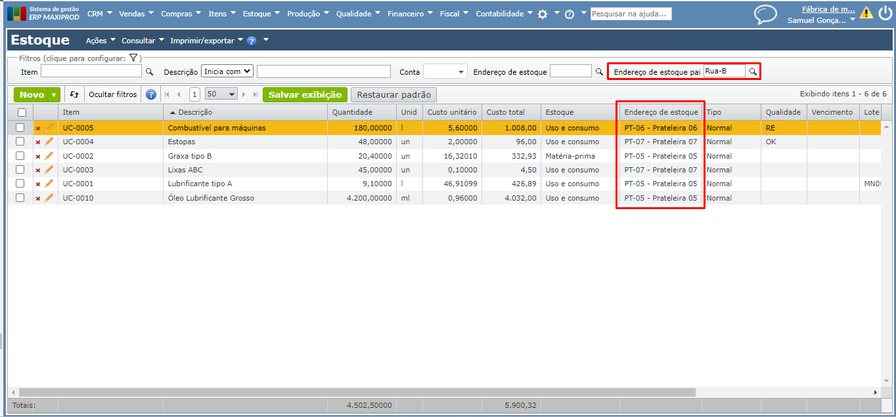Toggle the select-all checkbox in header
896x417 pixels.
click(x=22, y=113)
